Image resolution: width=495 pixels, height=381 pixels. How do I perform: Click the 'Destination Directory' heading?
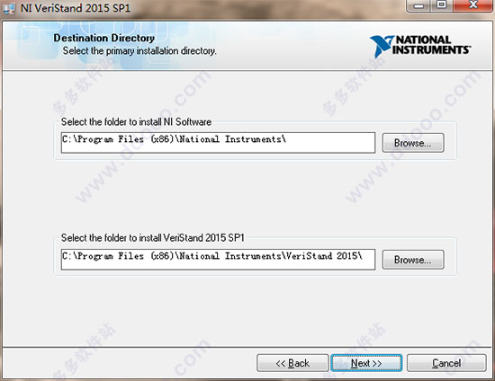click(x=103, y=38)
